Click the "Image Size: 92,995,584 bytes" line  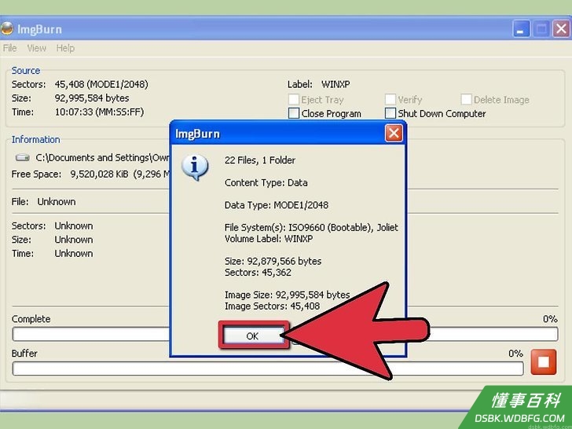coord(287,295)
